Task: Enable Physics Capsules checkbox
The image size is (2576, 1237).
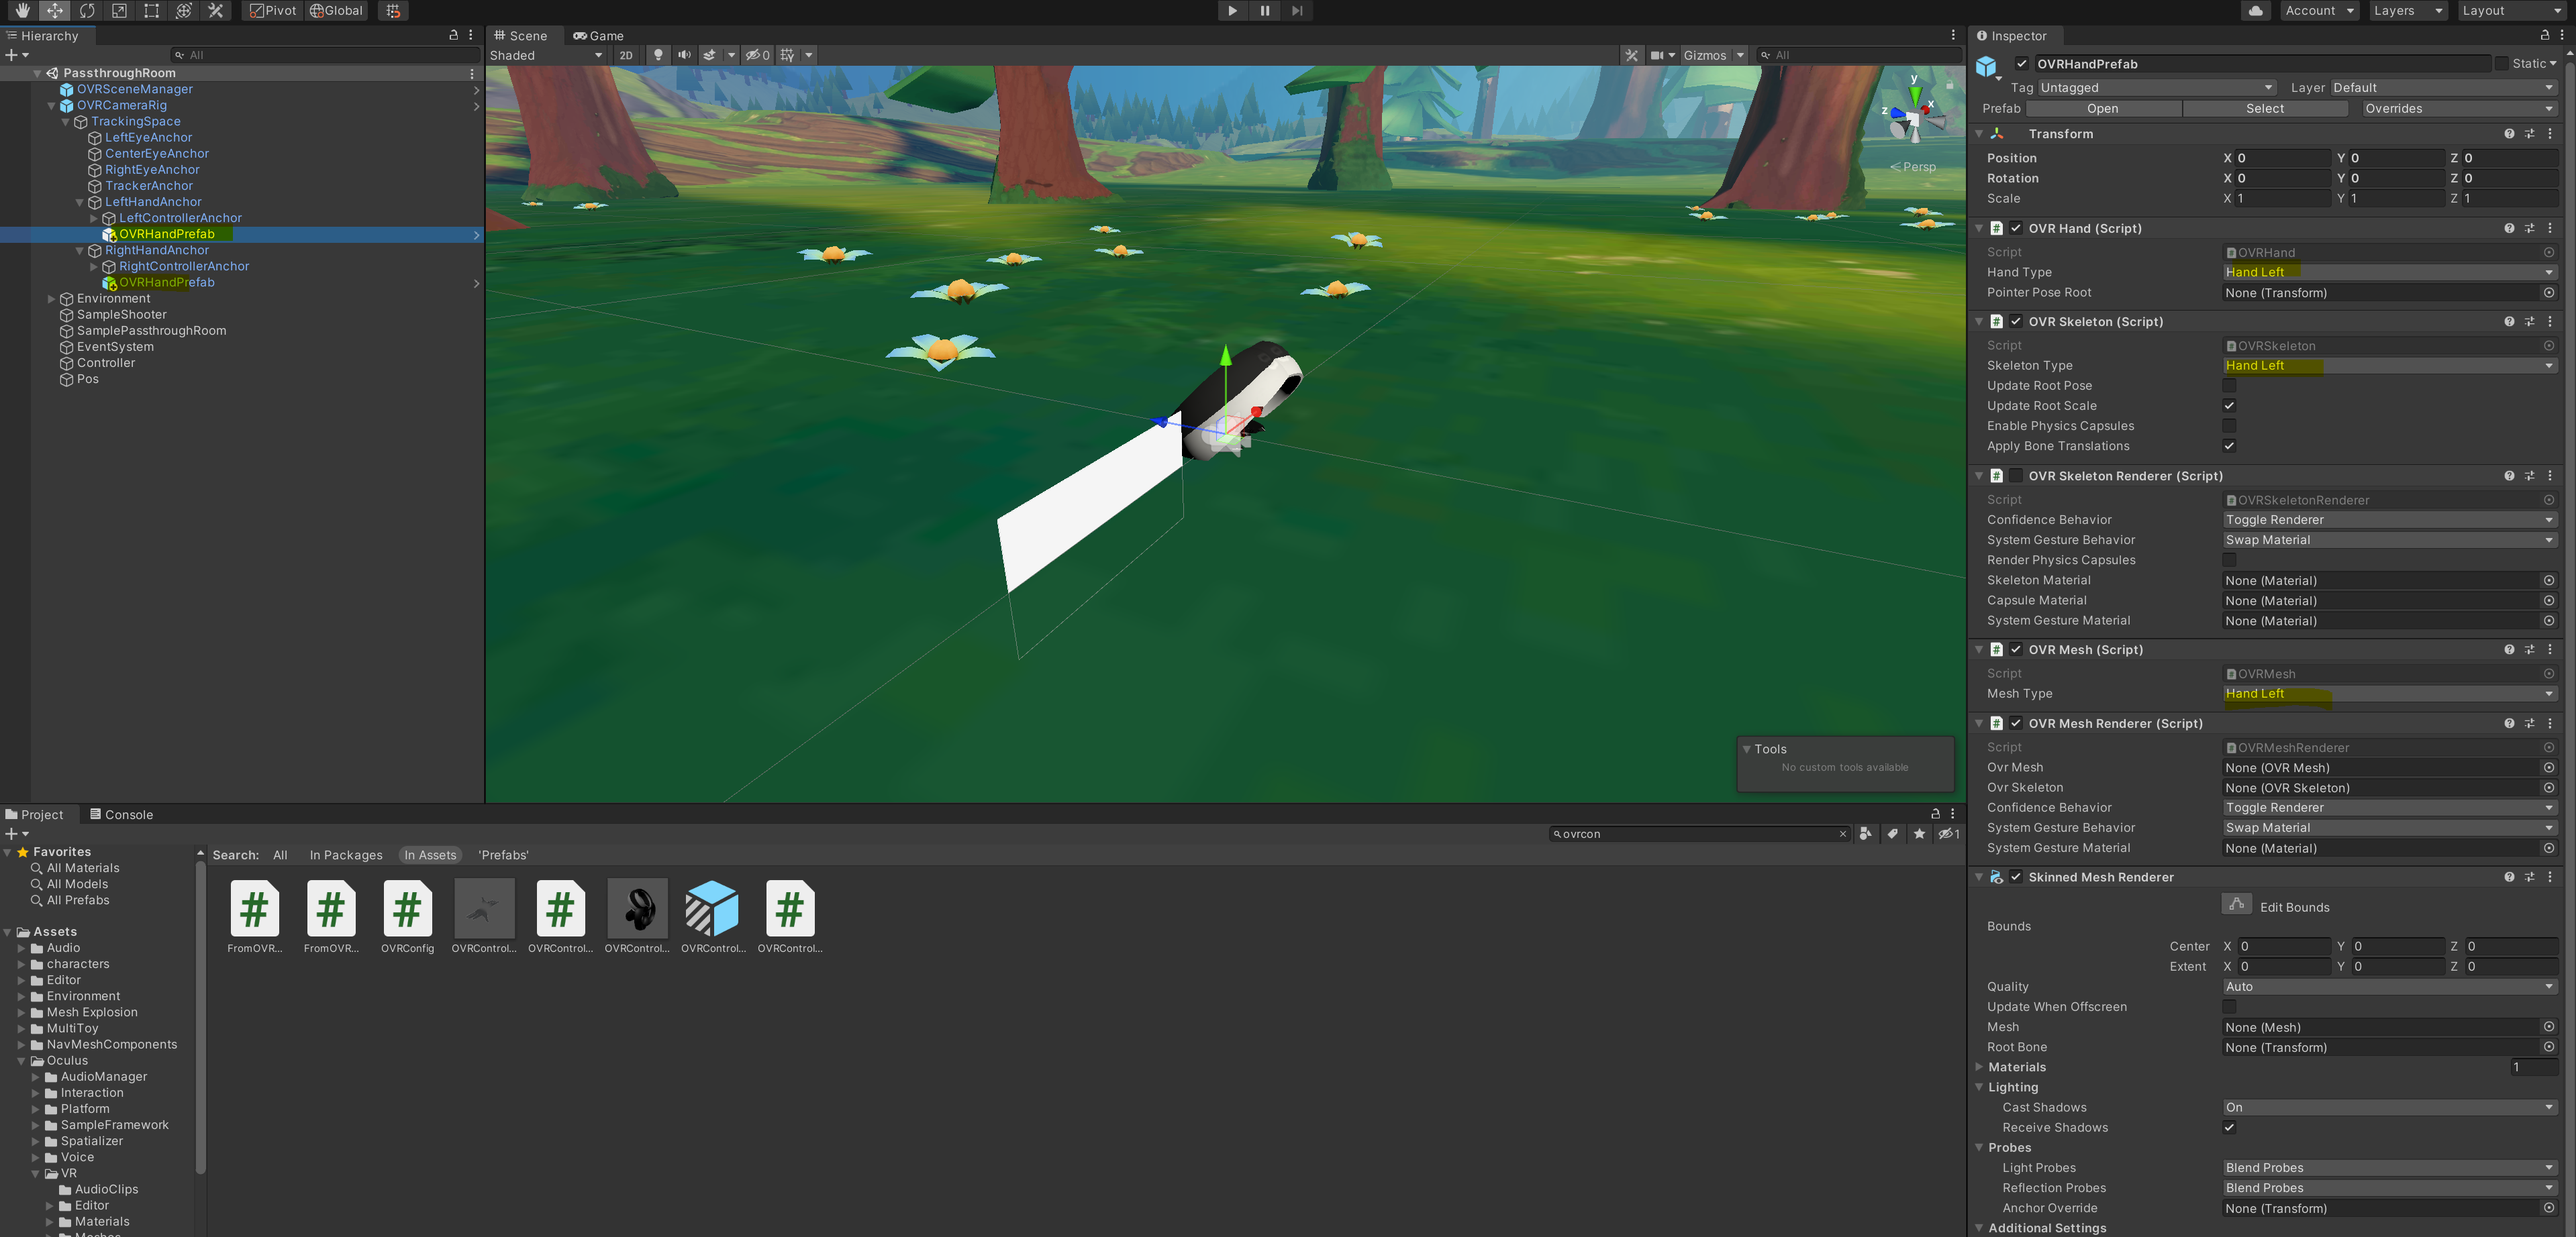Action: pyautogui.click(x=2229, y=426)
